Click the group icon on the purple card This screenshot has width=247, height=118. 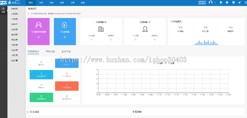click(38, 25)
